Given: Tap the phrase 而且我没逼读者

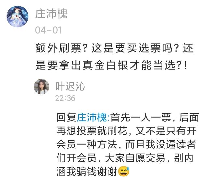Looking at the screenshot, I should (161, 145).
